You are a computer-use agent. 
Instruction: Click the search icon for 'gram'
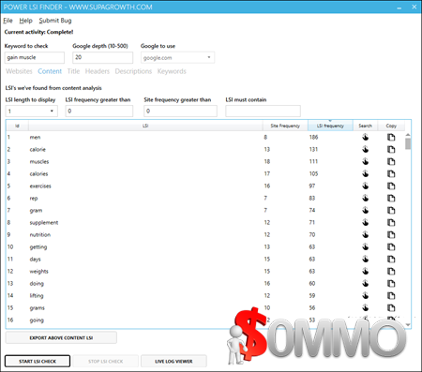(x=365, y=210)
